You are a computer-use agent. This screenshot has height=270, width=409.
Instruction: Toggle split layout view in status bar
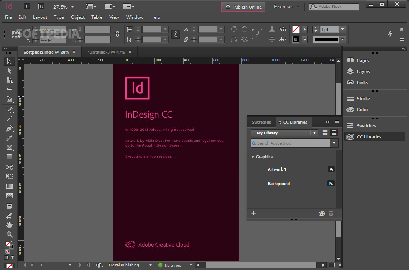tap(332, 265)
